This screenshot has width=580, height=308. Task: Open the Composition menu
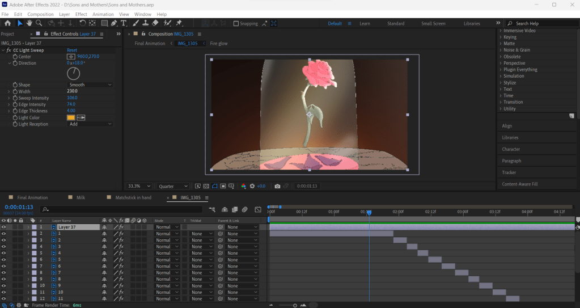[x=40, y=14]
